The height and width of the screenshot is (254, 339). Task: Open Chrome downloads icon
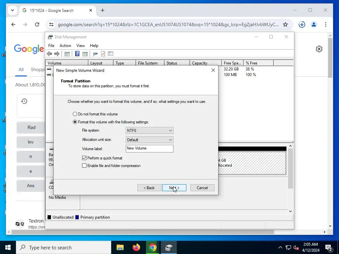click(302, 24)
